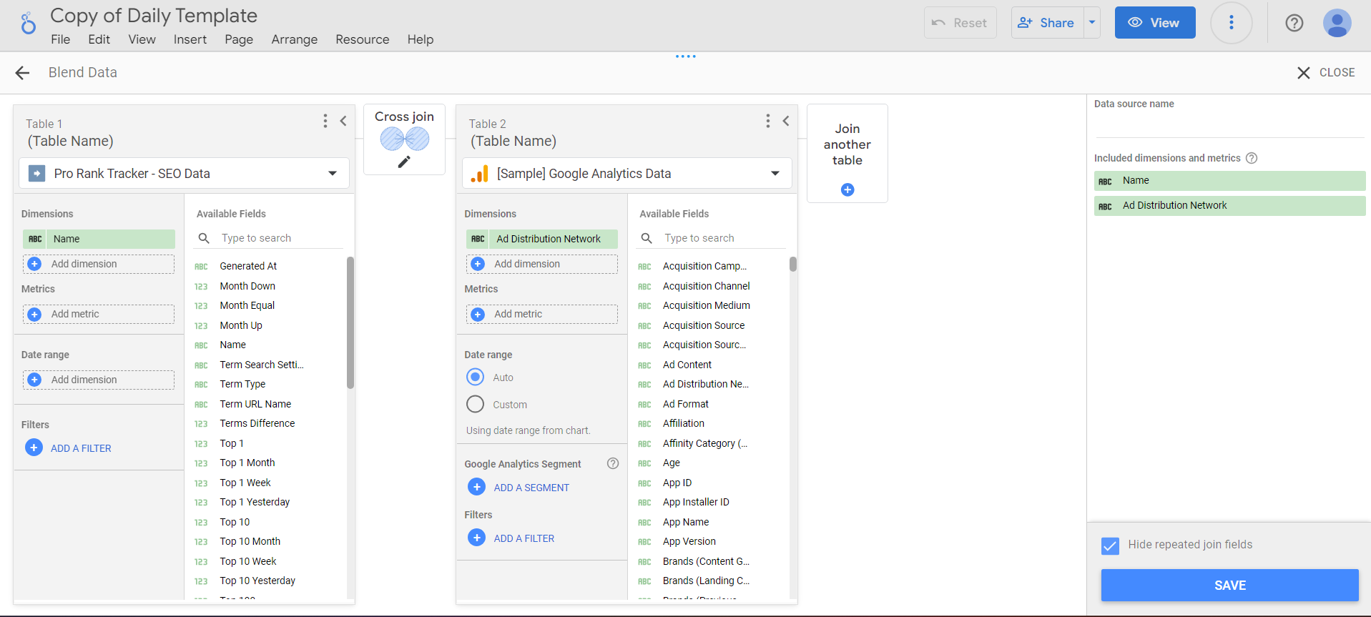Open the top-bar three-dot more options menu

(x=1231, y=23)
